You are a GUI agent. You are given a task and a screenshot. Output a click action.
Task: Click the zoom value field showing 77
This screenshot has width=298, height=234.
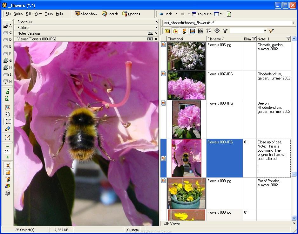coord(7,152)
